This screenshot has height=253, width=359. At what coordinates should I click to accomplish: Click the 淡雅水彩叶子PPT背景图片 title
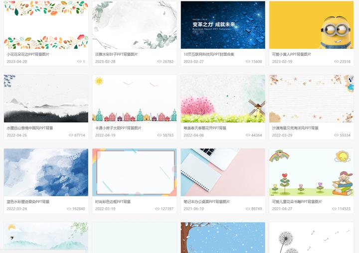click(x=117, y=54)
